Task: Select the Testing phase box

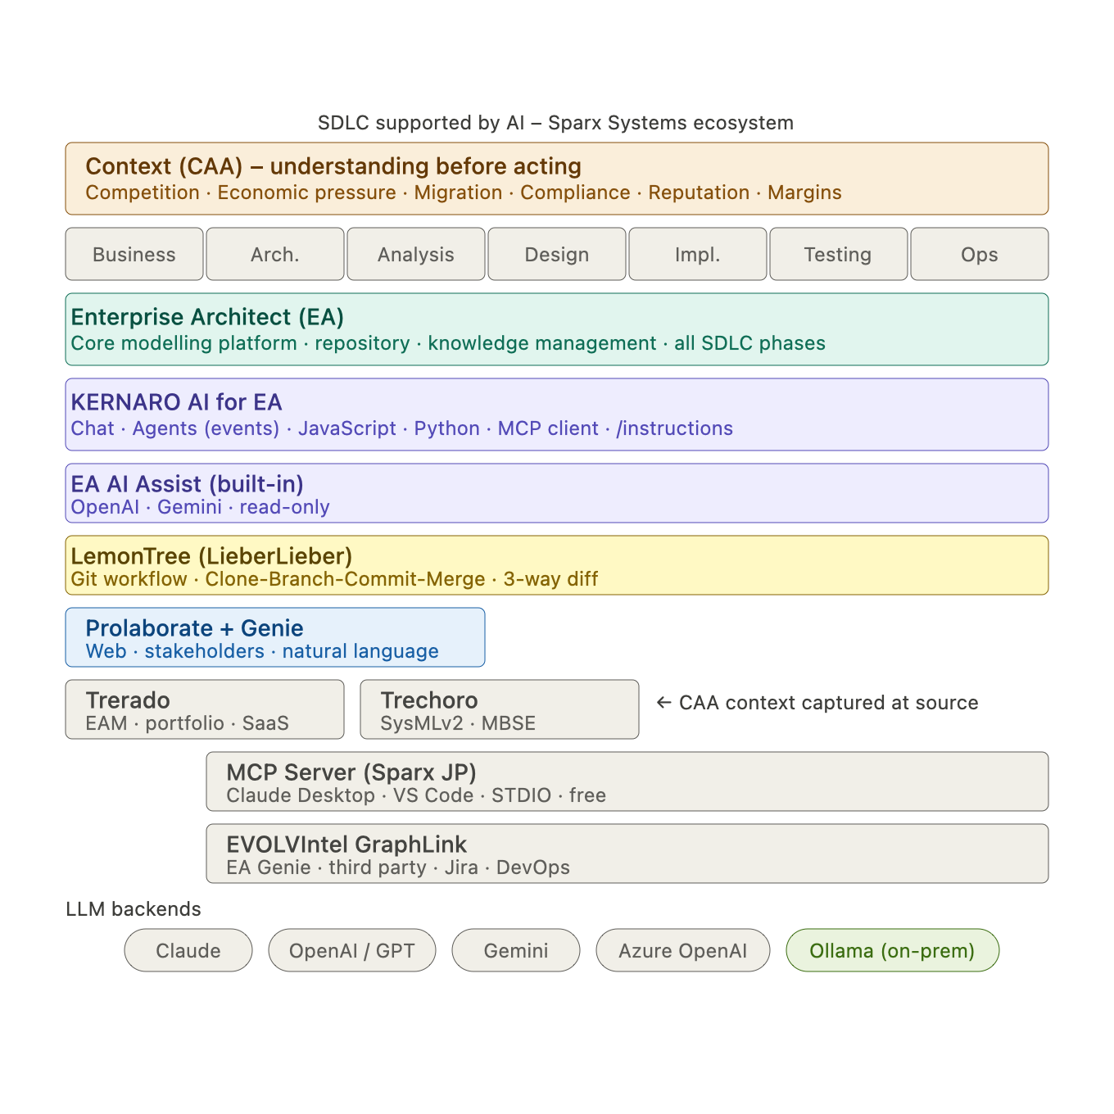Action: (x=839, y=254)
